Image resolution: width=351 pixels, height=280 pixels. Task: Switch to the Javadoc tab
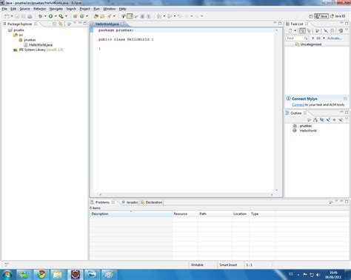coord(130,202)
